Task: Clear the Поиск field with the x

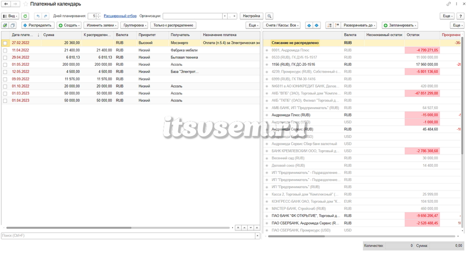Action: coord(257,236)
